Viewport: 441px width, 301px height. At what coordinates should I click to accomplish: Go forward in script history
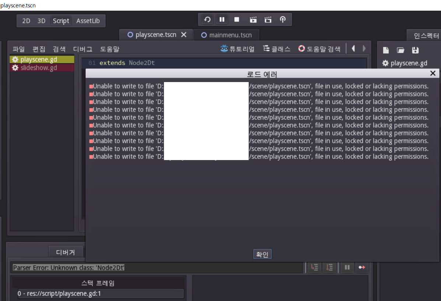point(364,49)
